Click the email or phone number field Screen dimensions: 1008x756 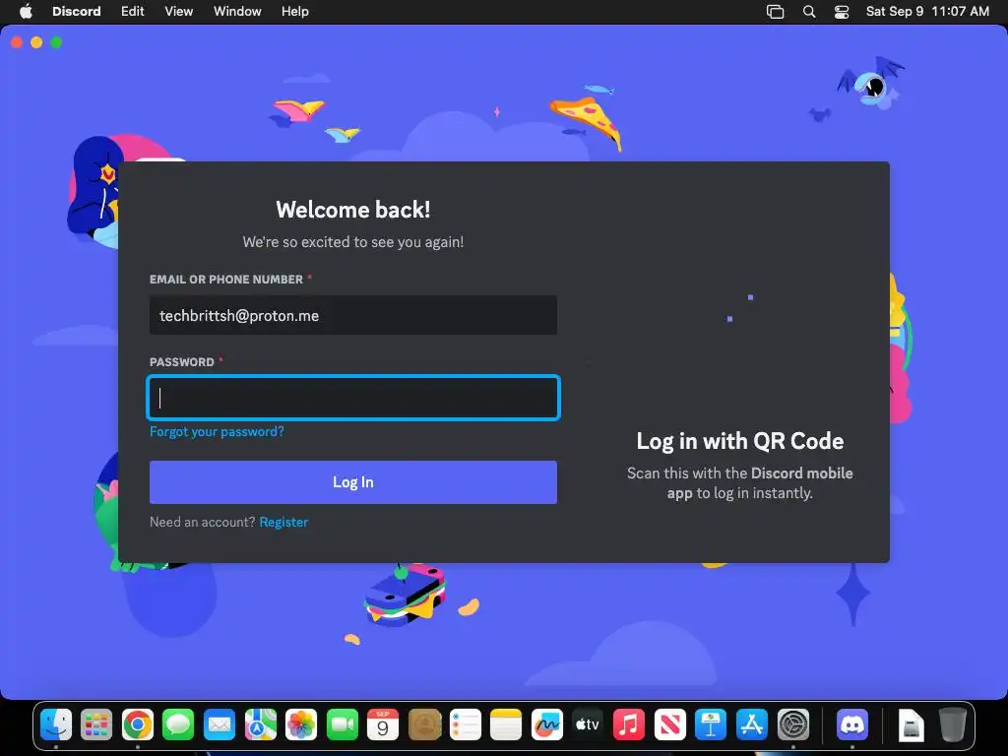(x=353, y=315)
